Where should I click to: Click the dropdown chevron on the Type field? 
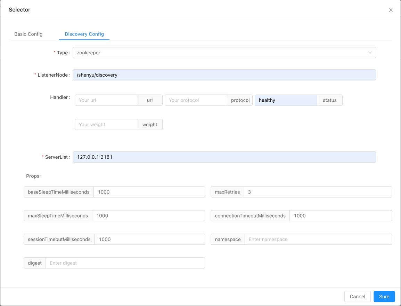tap(370, 53)
